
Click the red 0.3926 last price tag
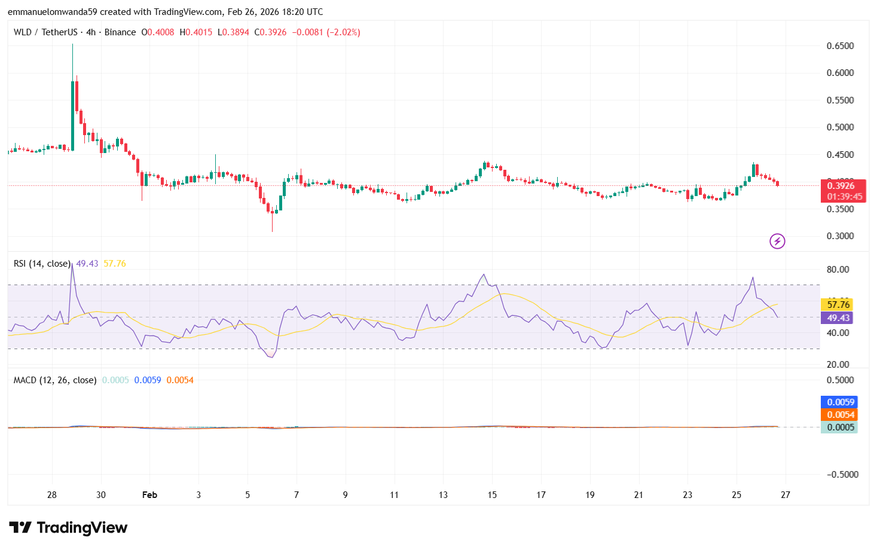point(840,186)
